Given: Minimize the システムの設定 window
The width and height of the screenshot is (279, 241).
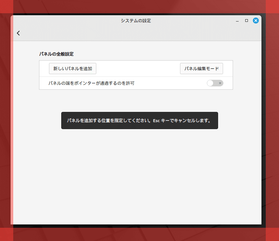Looking at the screenshot, I should point(237,21).
